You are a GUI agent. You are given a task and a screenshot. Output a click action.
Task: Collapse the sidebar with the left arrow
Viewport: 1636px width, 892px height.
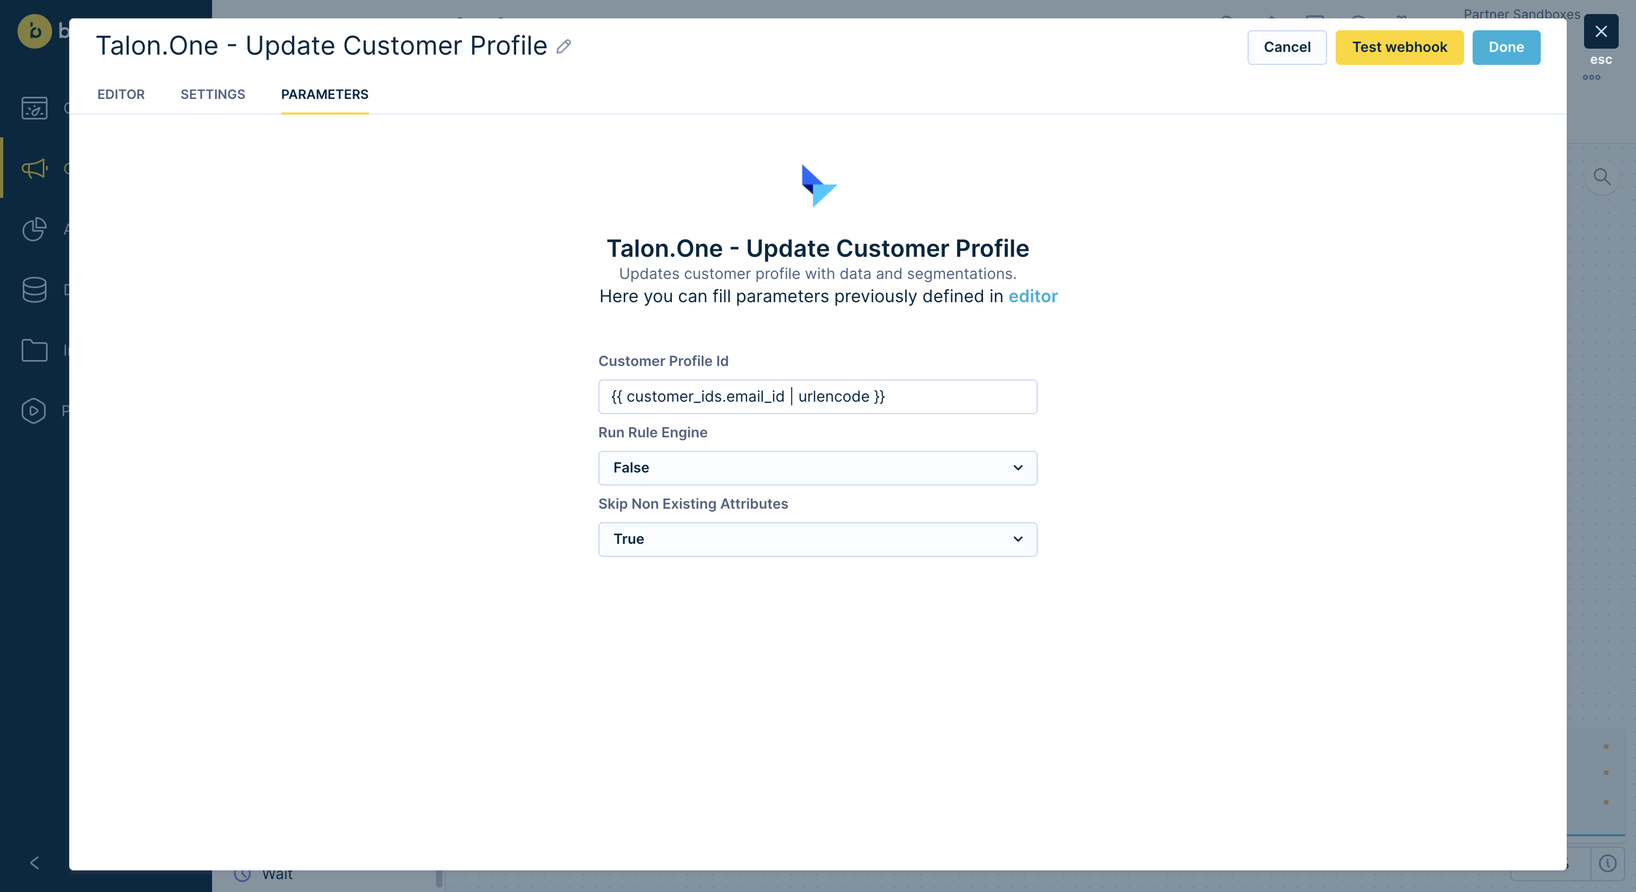[34, 863]
